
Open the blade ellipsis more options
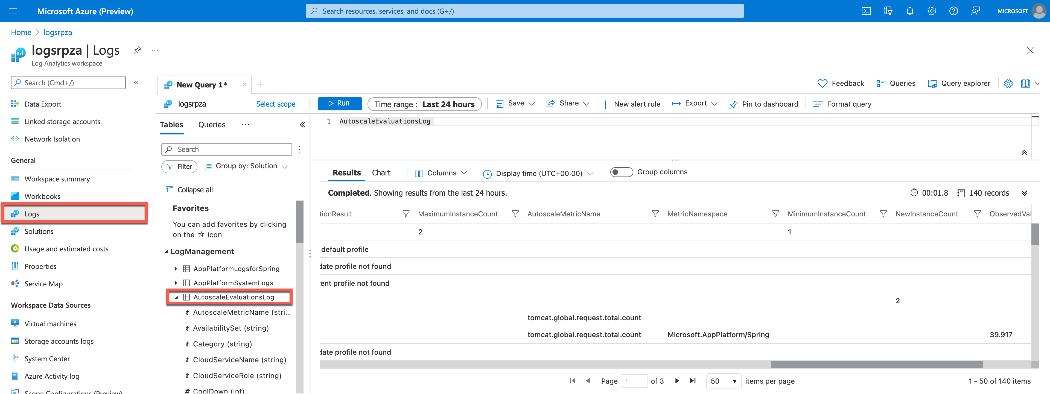155,50
